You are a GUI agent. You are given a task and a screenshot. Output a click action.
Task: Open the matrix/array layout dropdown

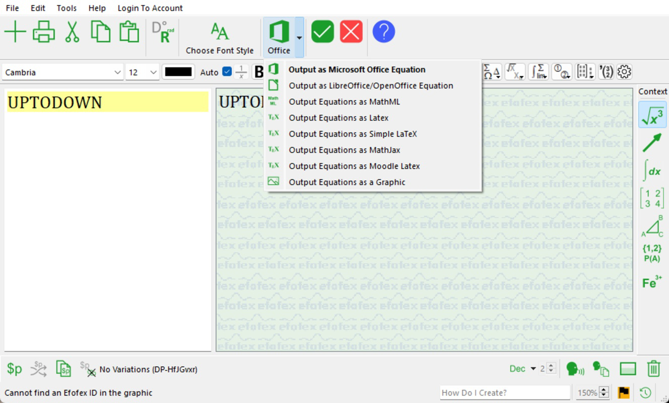click(x=585, y=72)
